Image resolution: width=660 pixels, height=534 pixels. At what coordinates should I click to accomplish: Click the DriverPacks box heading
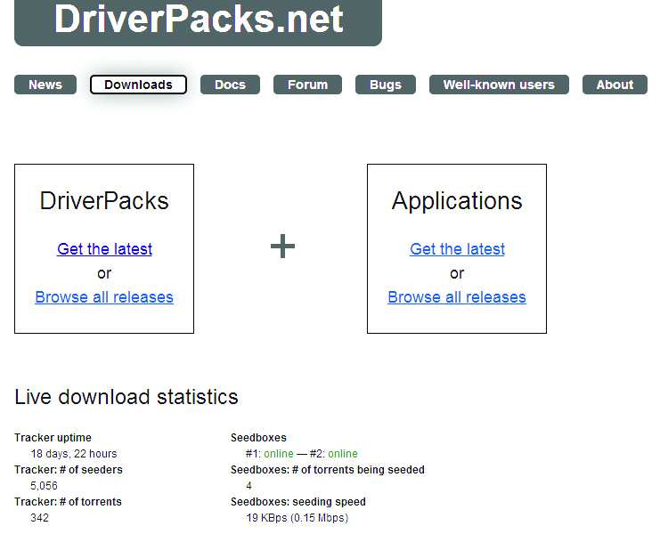pos(104,200)
